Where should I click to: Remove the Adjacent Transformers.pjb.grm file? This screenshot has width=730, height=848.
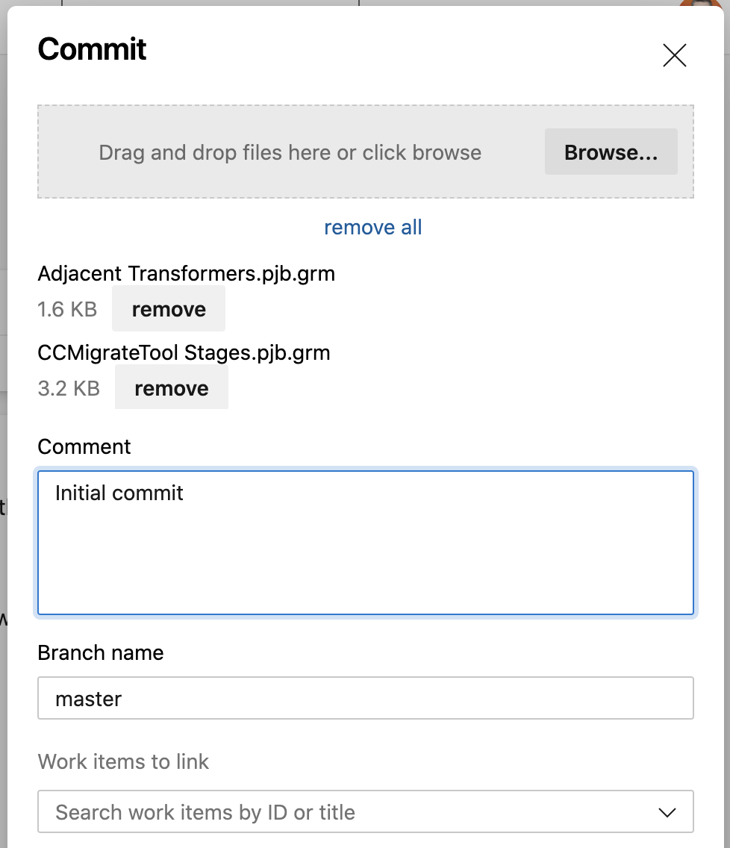pyautogui.click(x=169, y=309)
